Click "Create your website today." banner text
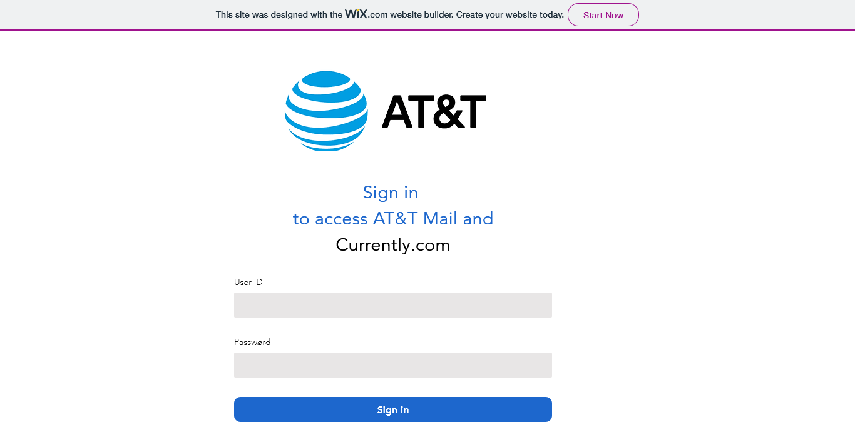This screenshot has width=855, height=427. 510,14
